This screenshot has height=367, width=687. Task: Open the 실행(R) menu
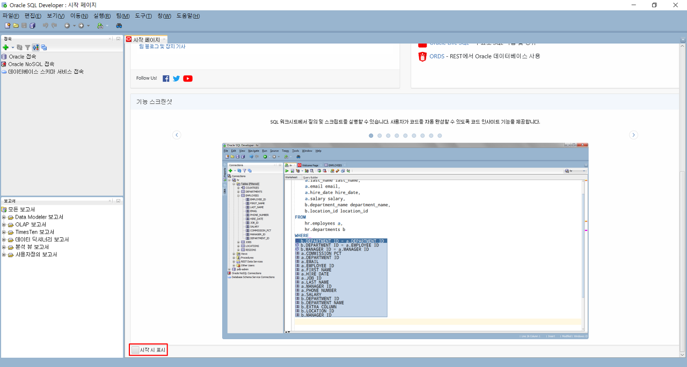pos(102,16)
